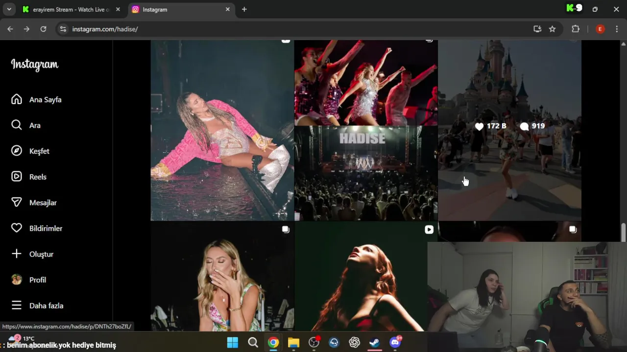The height and width of the screenshot is (352, 627).
Task: Open the Ana Sayfa home icon
Action: [17, 99]
